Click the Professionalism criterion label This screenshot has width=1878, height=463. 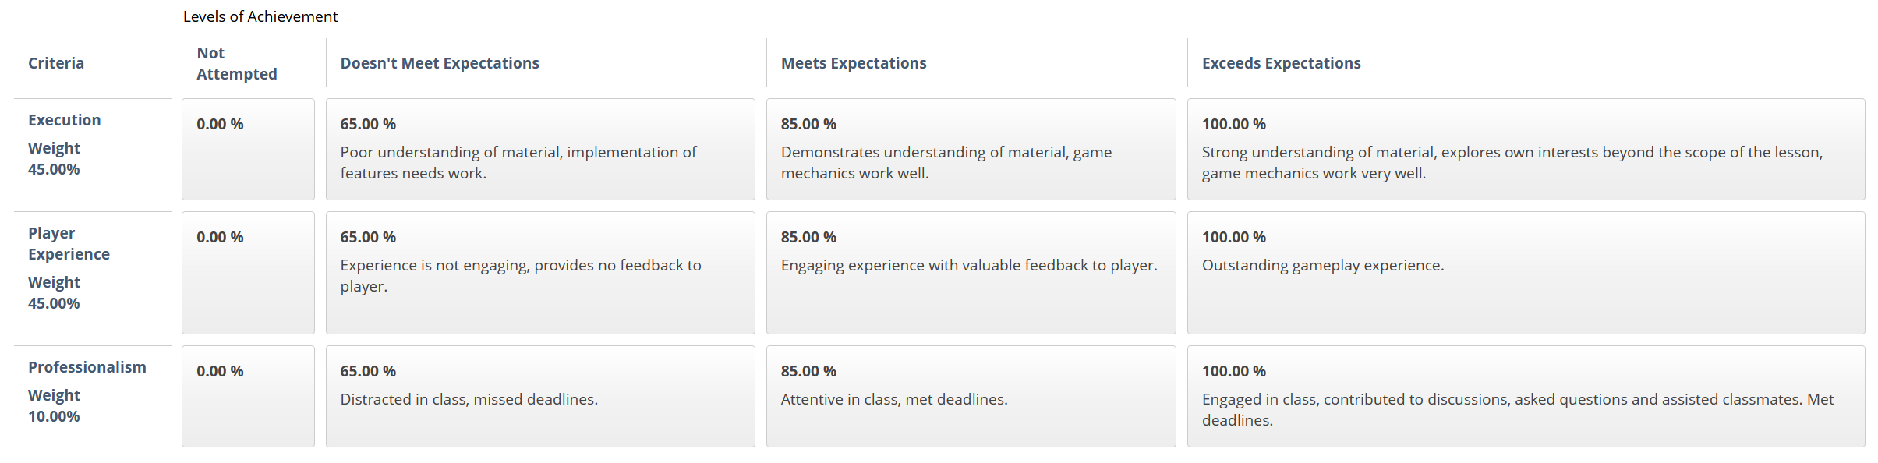(x=87, y=367)
